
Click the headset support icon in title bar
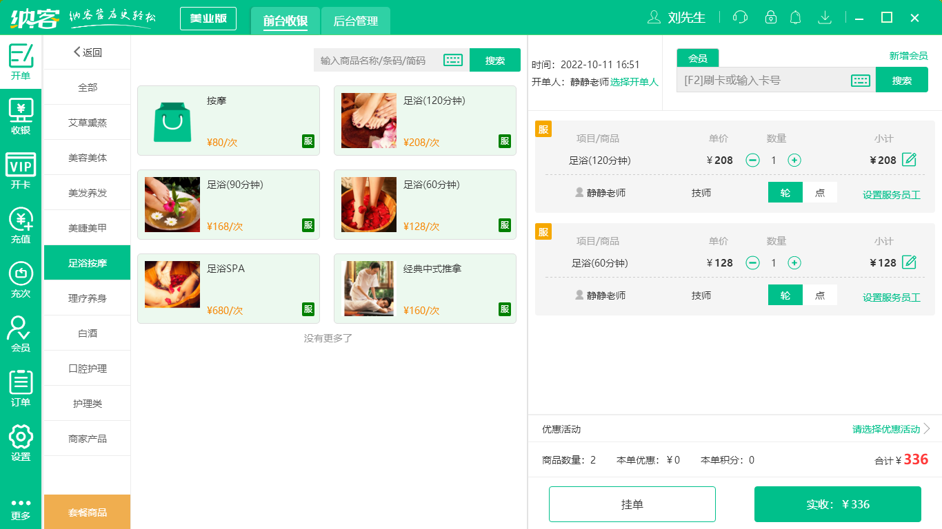[740, 17]
